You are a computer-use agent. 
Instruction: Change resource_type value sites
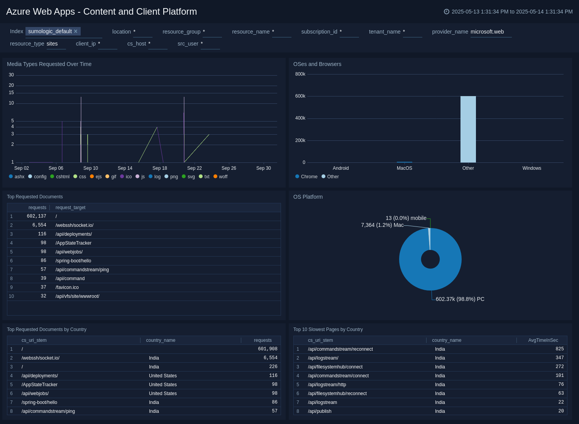click(x=56, y=44)
